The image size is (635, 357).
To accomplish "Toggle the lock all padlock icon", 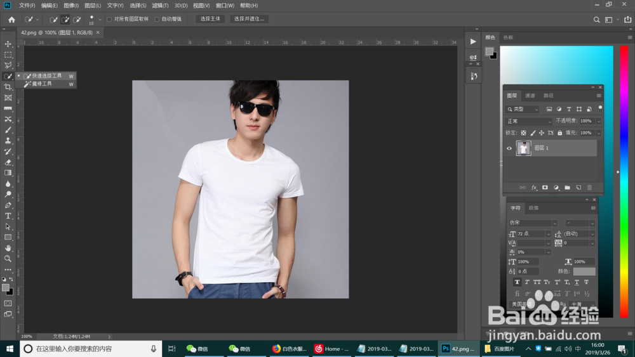I will (559, 133).
